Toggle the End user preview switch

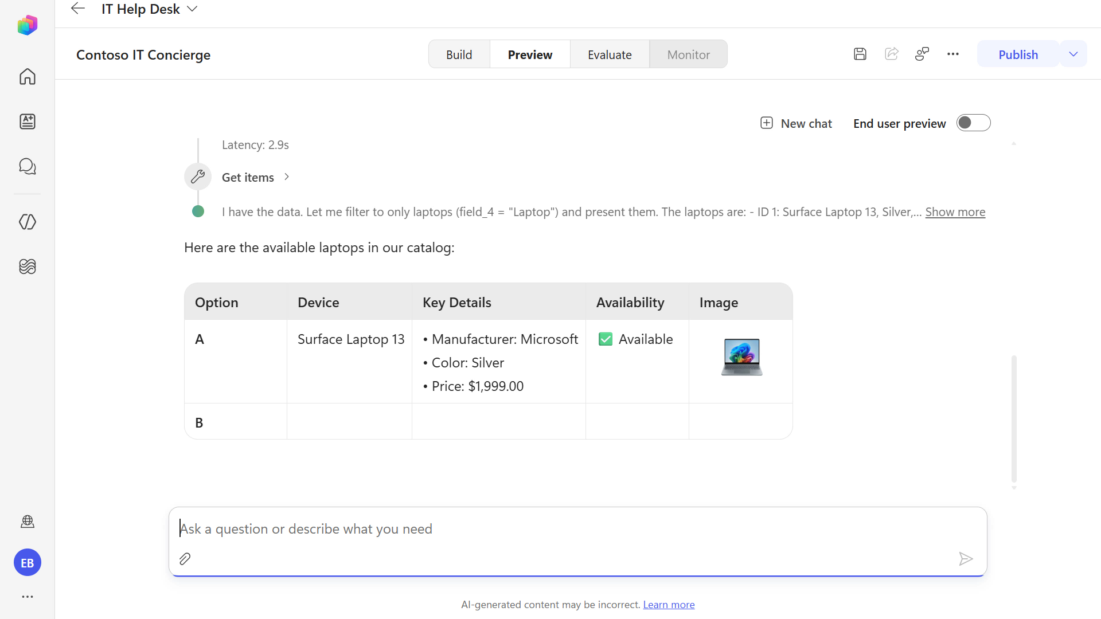pos(974,123)
